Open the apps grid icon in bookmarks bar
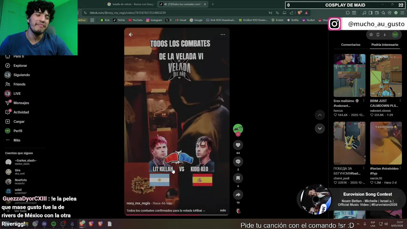This screenshot has height=229, width=407. tap(92, 20)
